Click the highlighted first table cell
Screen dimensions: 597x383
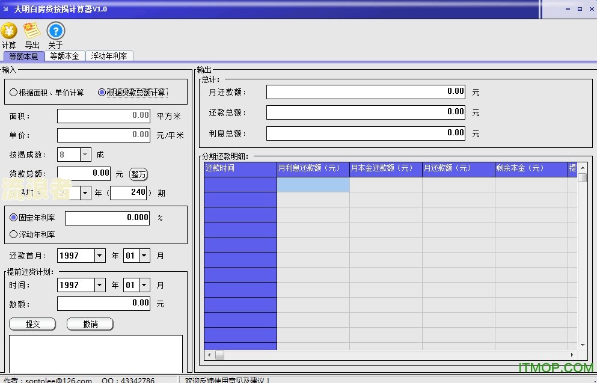[313, 185]
